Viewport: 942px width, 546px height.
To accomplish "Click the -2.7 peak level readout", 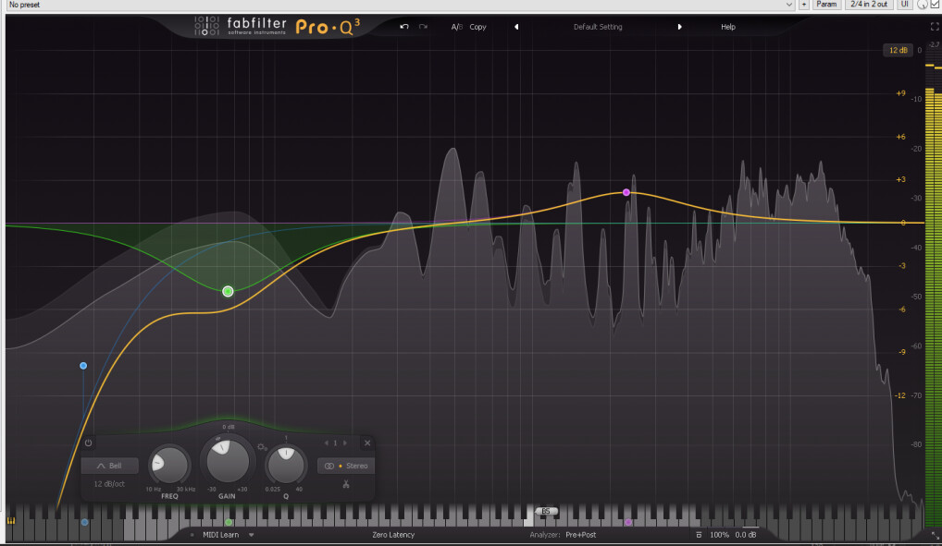I will pos(934,45).
